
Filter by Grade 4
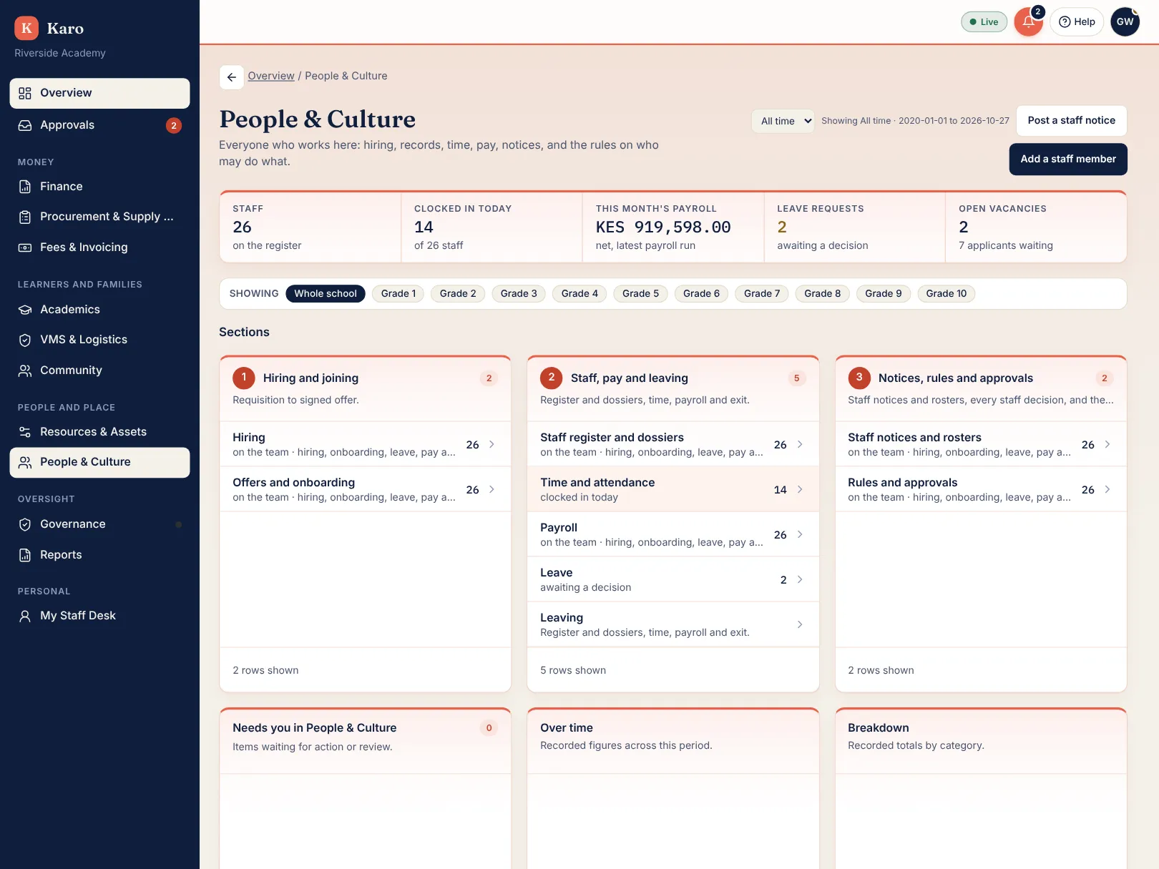tap(579, 293)
